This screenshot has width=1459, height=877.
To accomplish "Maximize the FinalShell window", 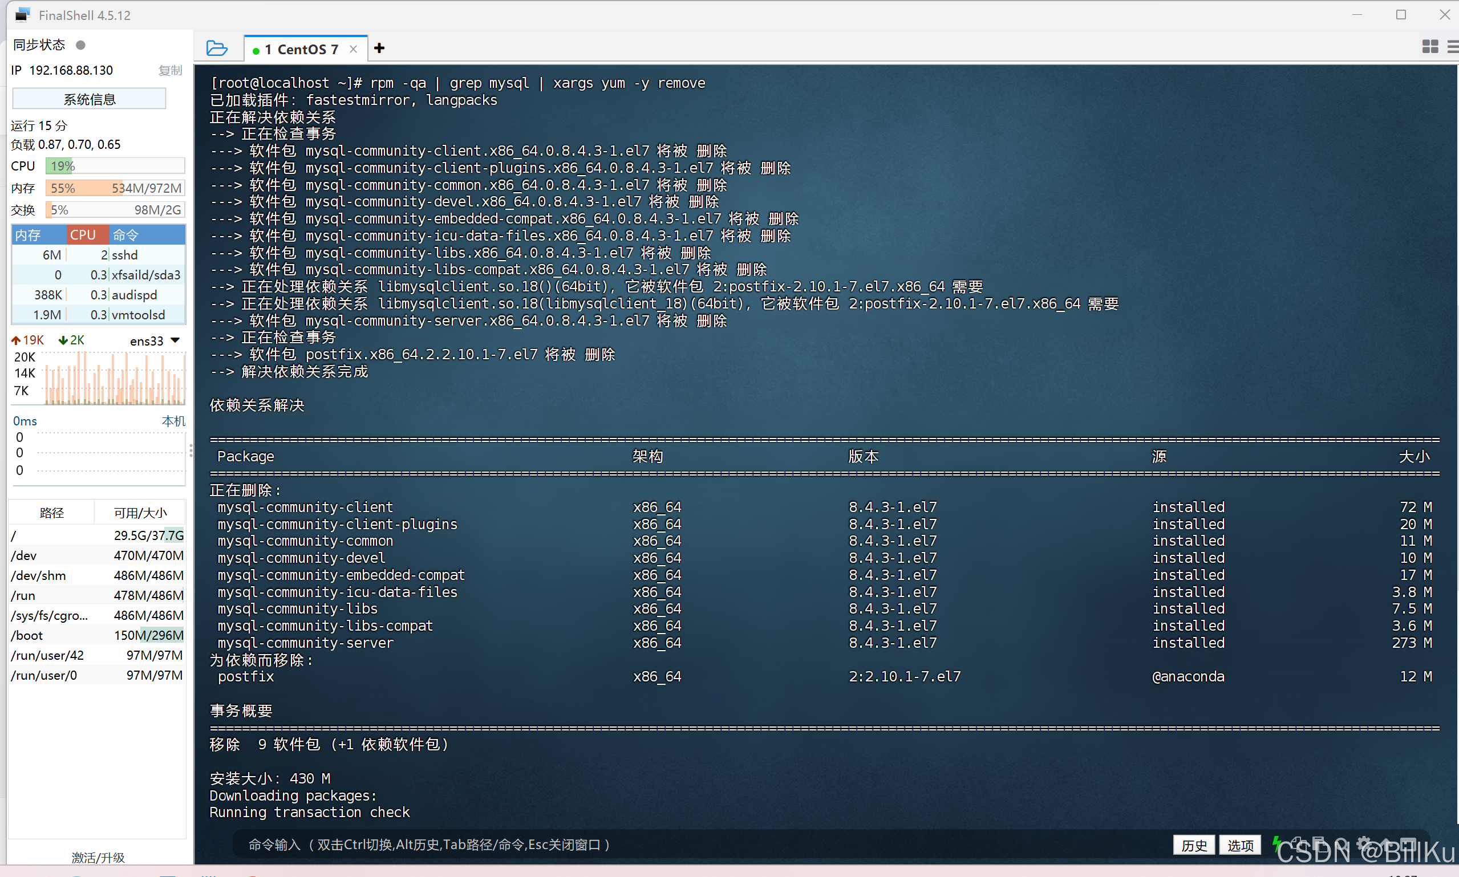I will [x=1400, y=15].
